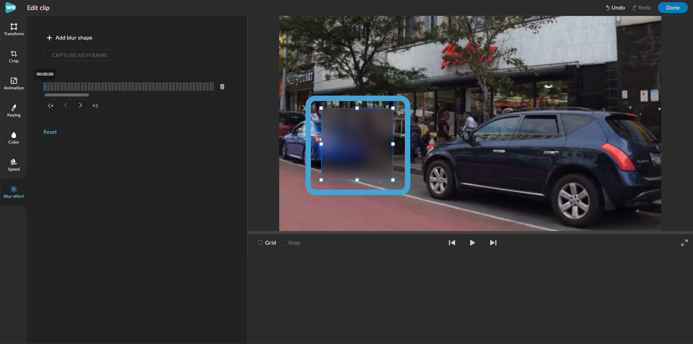Expand the preview to fullscreen
The image size is (693, 344).
pyautogui.click(x=684, y=242)
